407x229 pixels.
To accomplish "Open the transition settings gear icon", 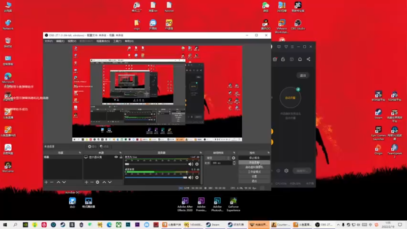I will pyautogui.click(x=234, y=158).
